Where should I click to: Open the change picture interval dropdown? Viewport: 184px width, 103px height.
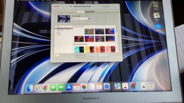tap(98, 55)
